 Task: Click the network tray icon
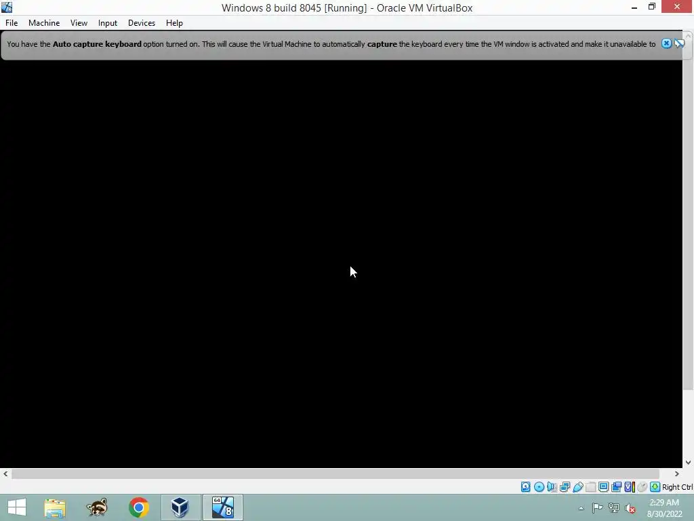coord(613,508)
